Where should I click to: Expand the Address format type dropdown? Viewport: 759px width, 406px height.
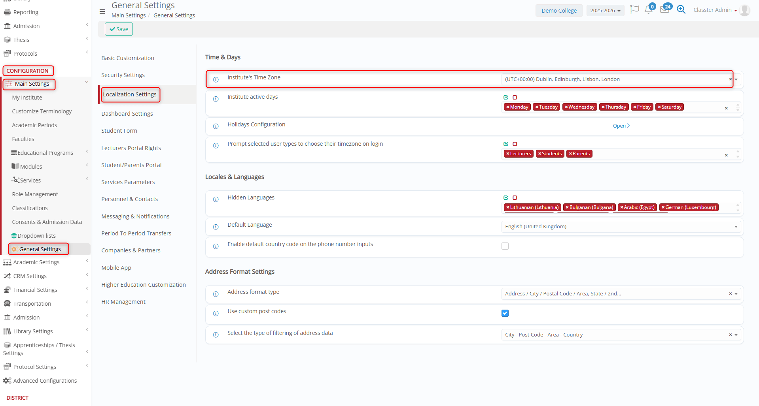click(x=736, y=294)
